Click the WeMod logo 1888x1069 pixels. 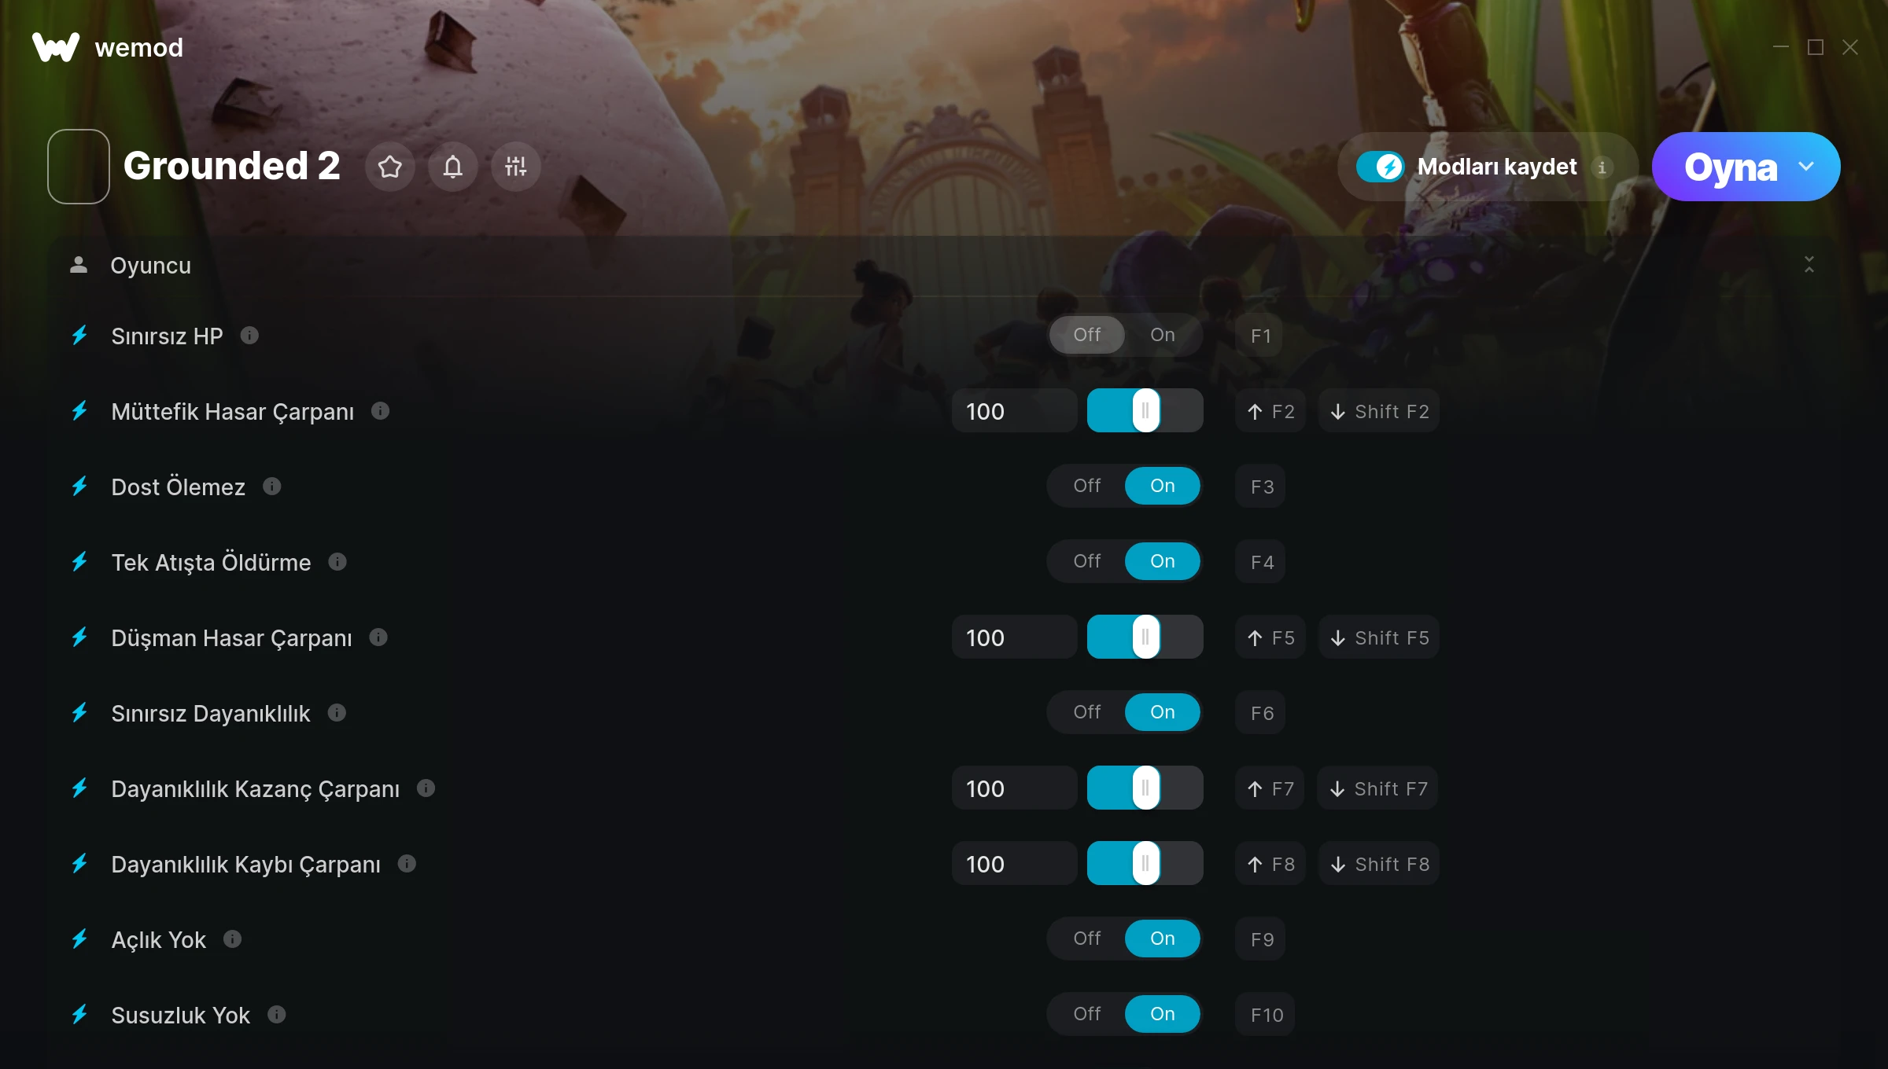click(x=56, y=47)
